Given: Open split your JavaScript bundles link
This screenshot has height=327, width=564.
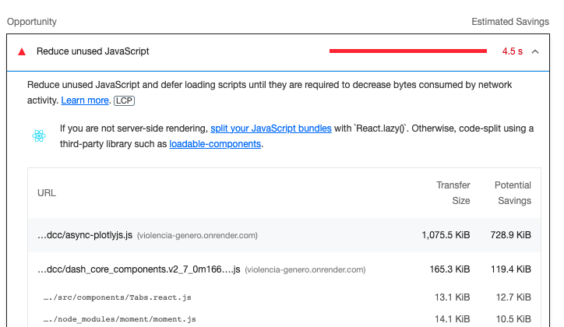Looking at the screenshot, I should click(x=271, y=128).
